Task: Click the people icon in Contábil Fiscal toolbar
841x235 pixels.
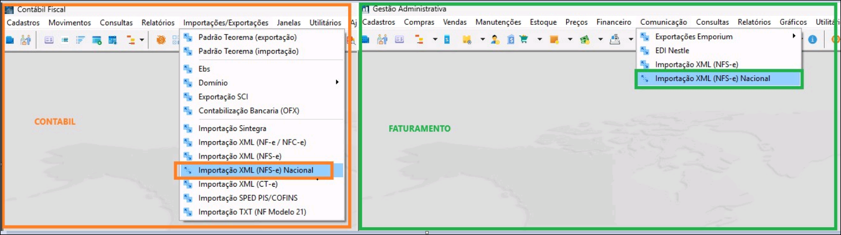Action: pos(25,40)
